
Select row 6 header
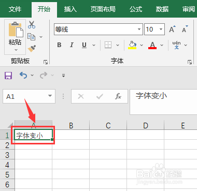[x=7, y=184]
